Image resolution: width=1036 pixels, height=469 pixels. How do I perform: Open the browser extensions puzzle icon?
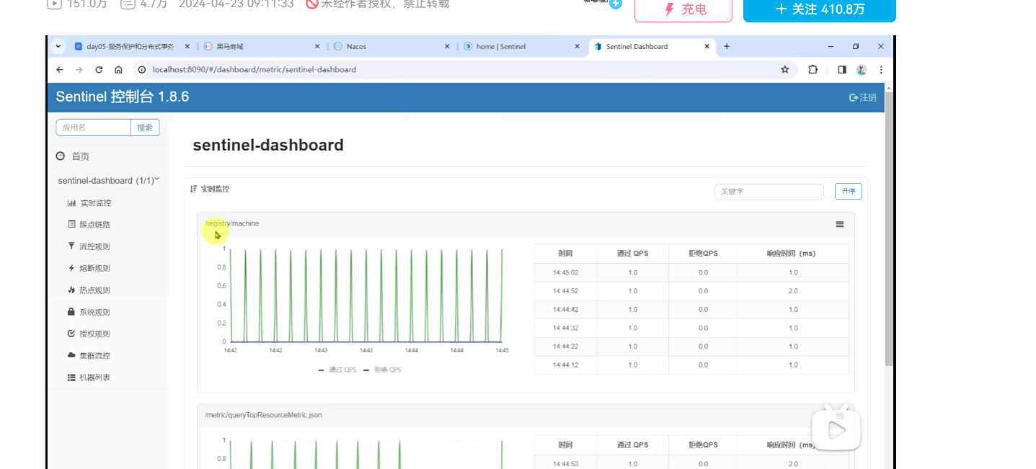click(x=813, y=70)
